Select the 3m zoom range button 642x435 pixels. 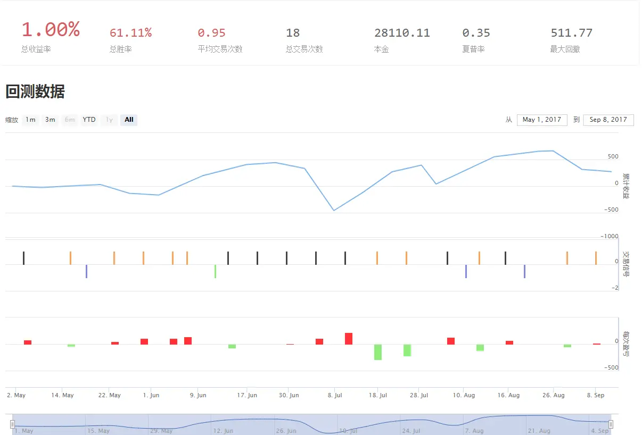click(50, 120)
